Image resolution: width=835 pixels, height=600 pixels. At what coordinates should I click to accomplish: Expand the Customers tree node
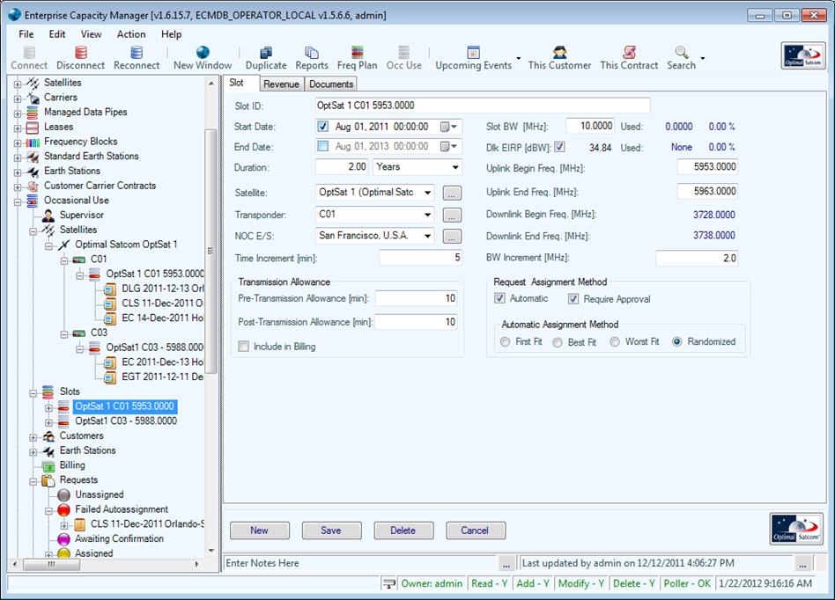pyautogui.click(x=33, y=437)
